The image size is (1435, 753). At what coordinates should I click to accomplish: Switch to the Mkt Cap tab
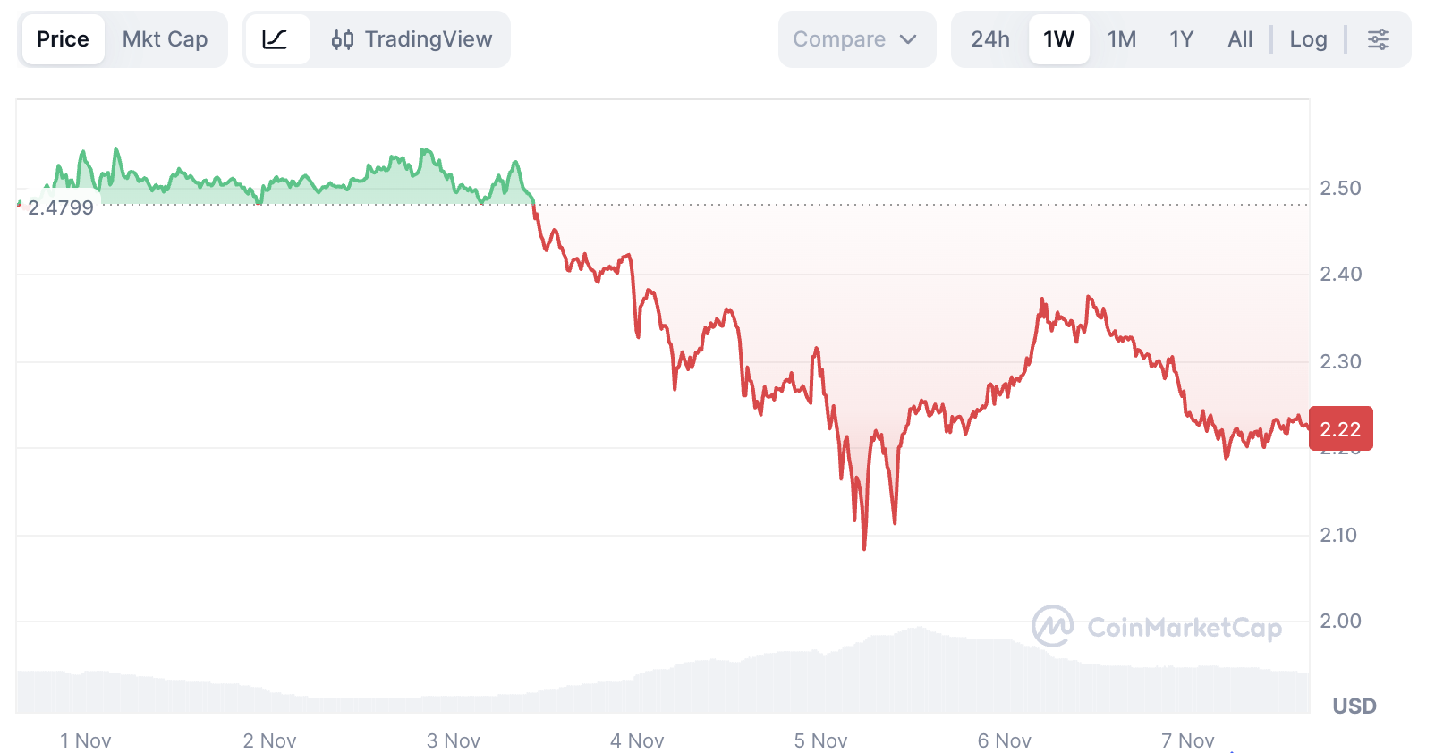(165, 38)
